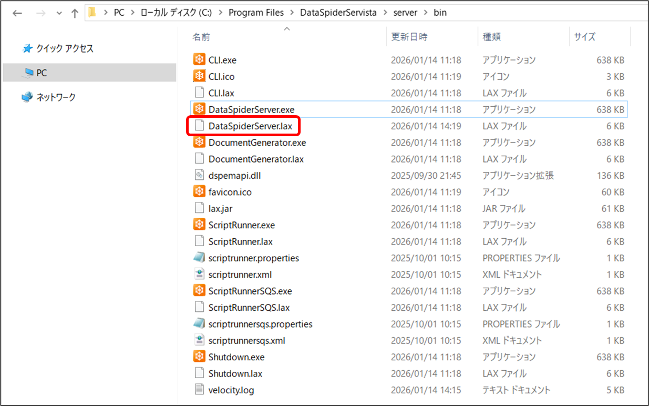
Task: Select the DataSpiderServer.exe application icon
Action: tap(199, 109)
